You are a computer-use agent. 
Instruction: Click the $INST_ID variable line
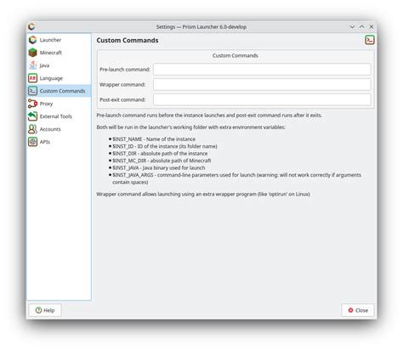[165, 146]
